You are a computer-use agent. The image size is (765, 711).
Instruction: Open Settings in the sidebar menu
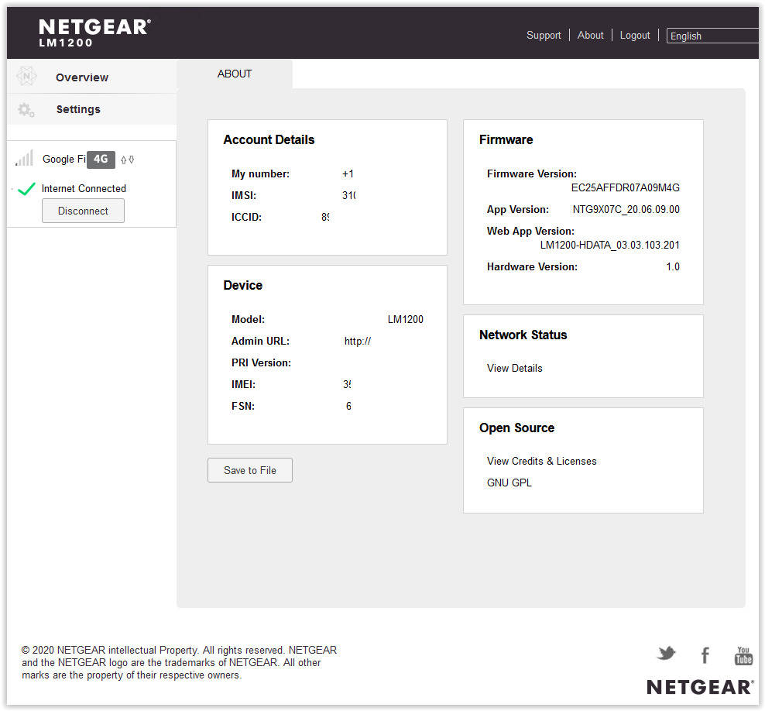click(x=78, y=110)
